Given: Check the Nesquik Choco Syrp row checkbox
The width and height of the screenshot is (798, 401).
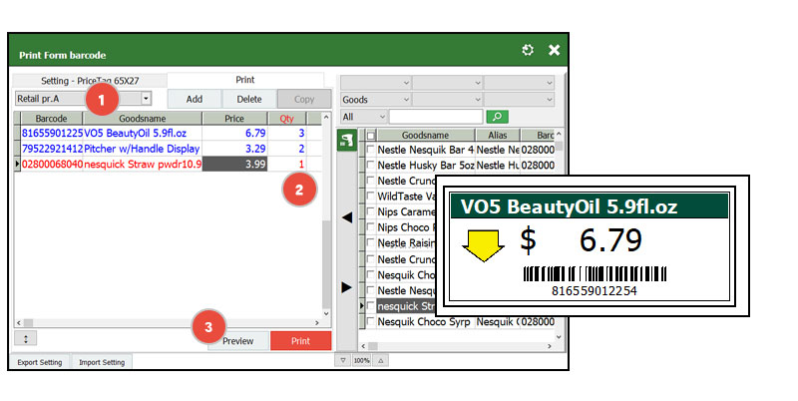Looking at the screenshot, I should pos(370,321).
